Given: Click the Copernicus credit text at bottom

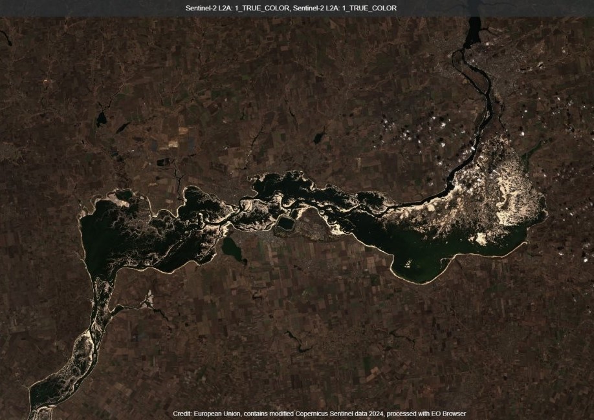Looking at the screenshot, I should [319, 414].
